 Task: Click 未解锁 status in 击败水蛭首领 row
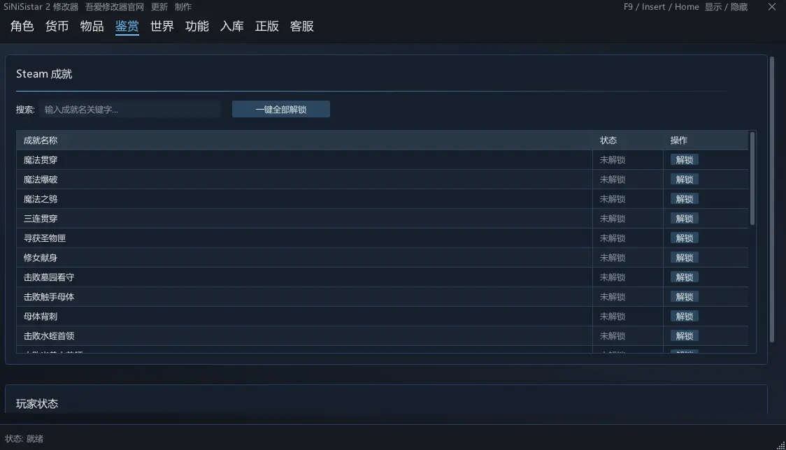click(613, 335)
